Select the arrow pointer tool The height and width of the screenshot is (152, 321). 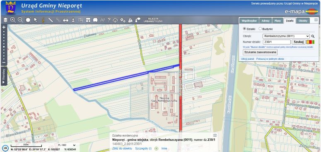36,20
